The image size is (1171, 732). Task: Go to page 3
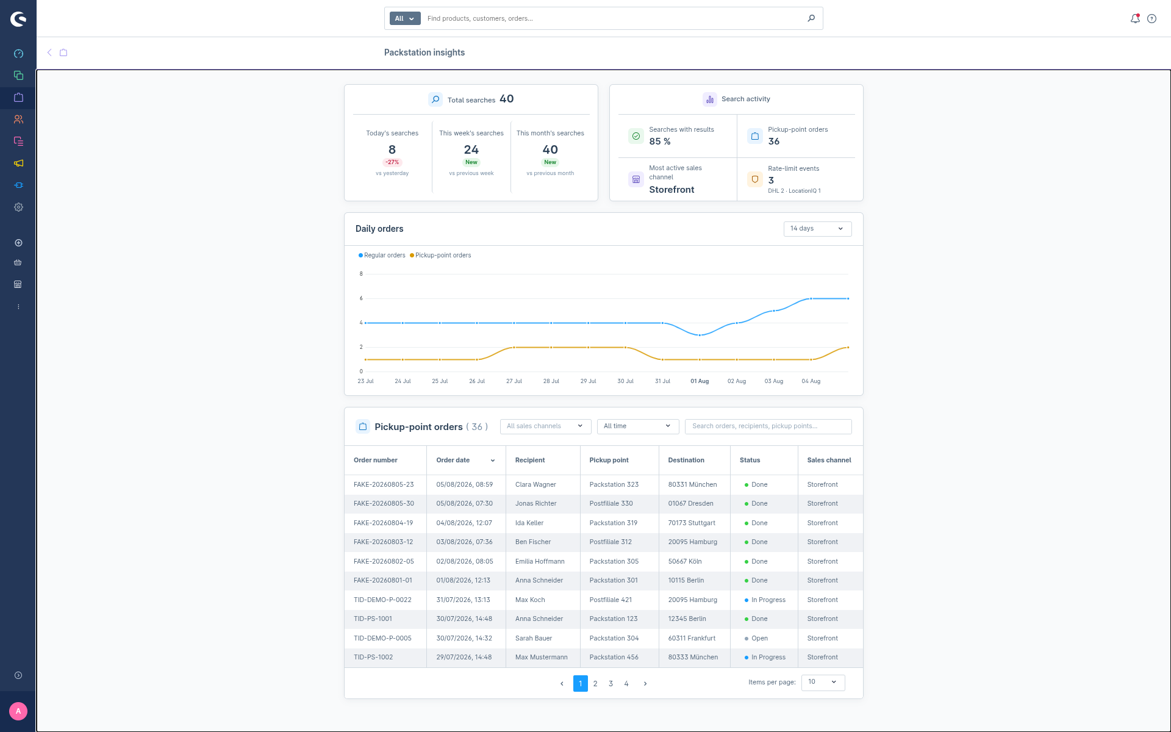coord(611,684)
